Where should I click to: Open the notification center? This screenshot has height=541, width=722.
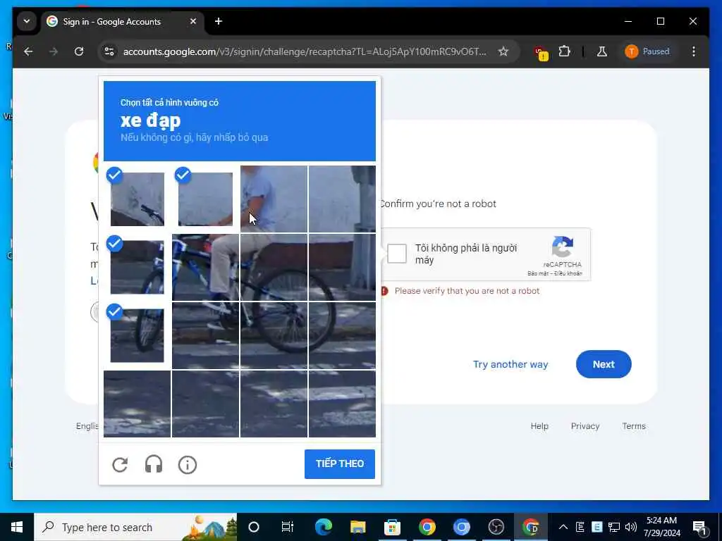[x=699, y=527]
